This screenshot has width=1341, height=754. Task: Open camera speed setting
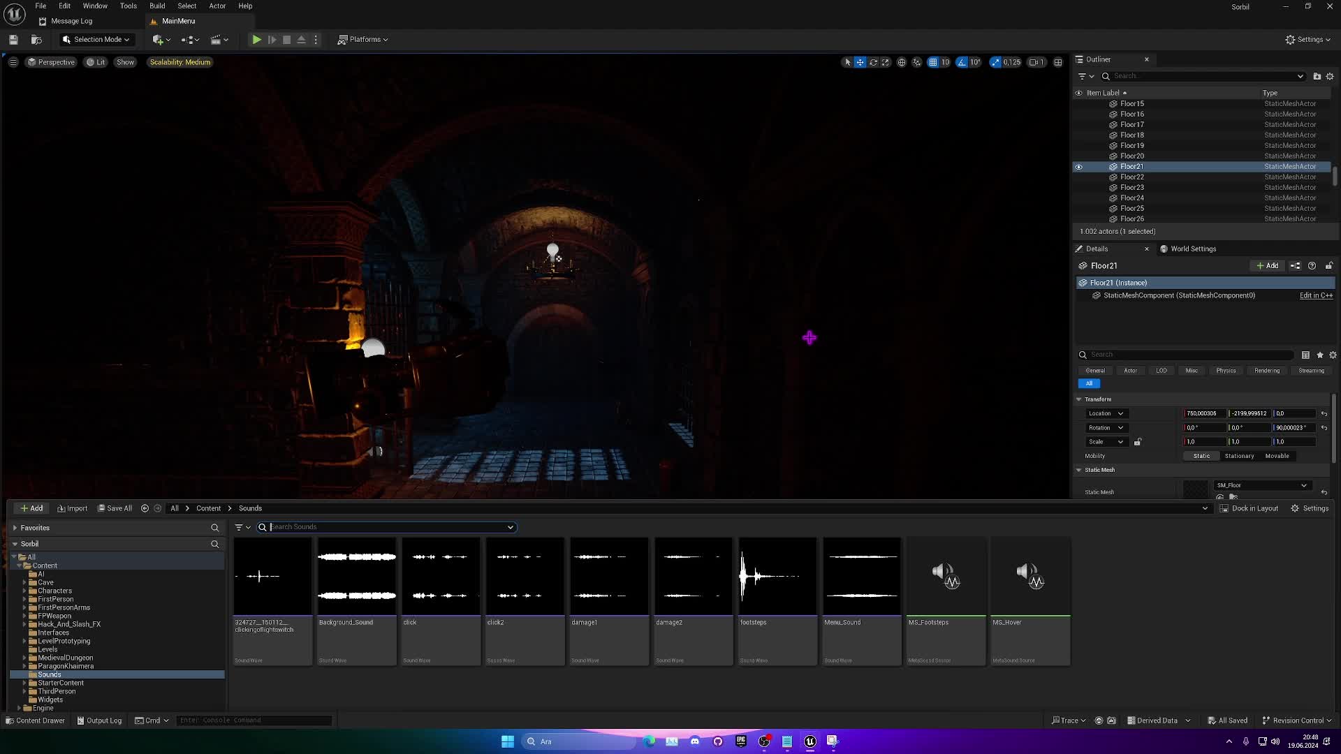[1036, 62]
